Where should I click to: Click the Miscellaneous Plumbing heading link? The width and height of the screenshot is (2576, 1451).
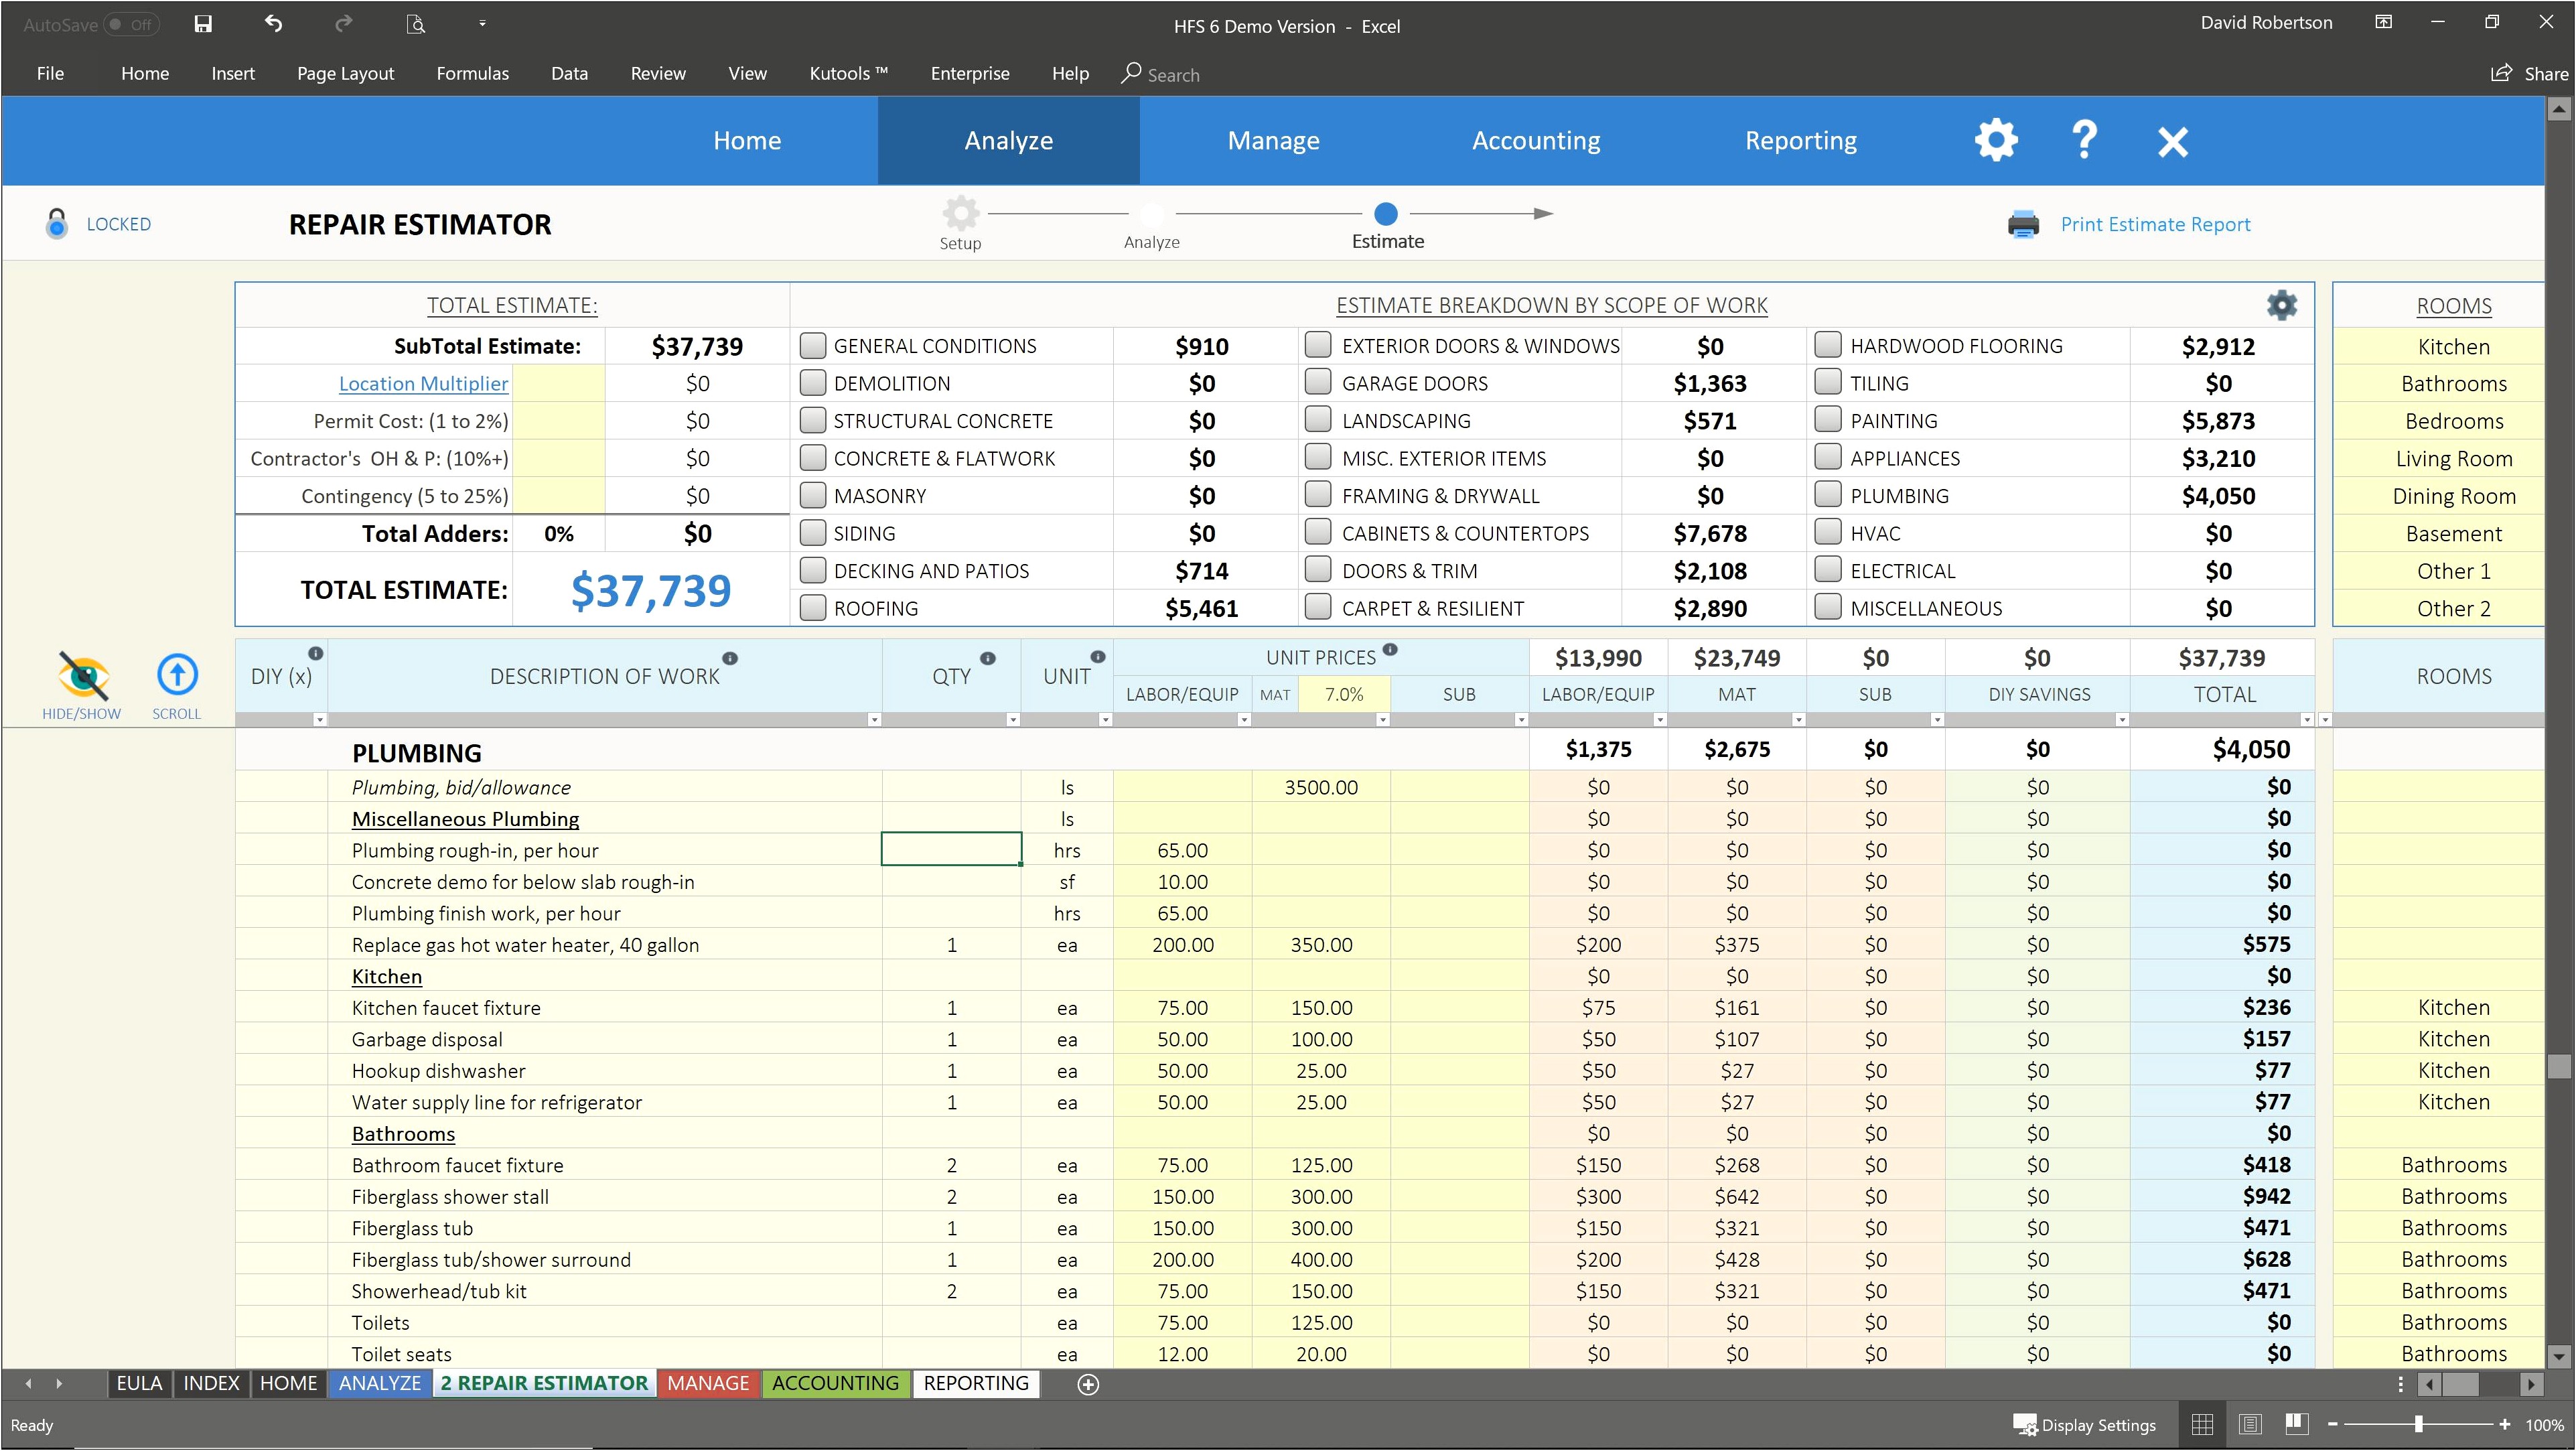click(x=465, y=820)
